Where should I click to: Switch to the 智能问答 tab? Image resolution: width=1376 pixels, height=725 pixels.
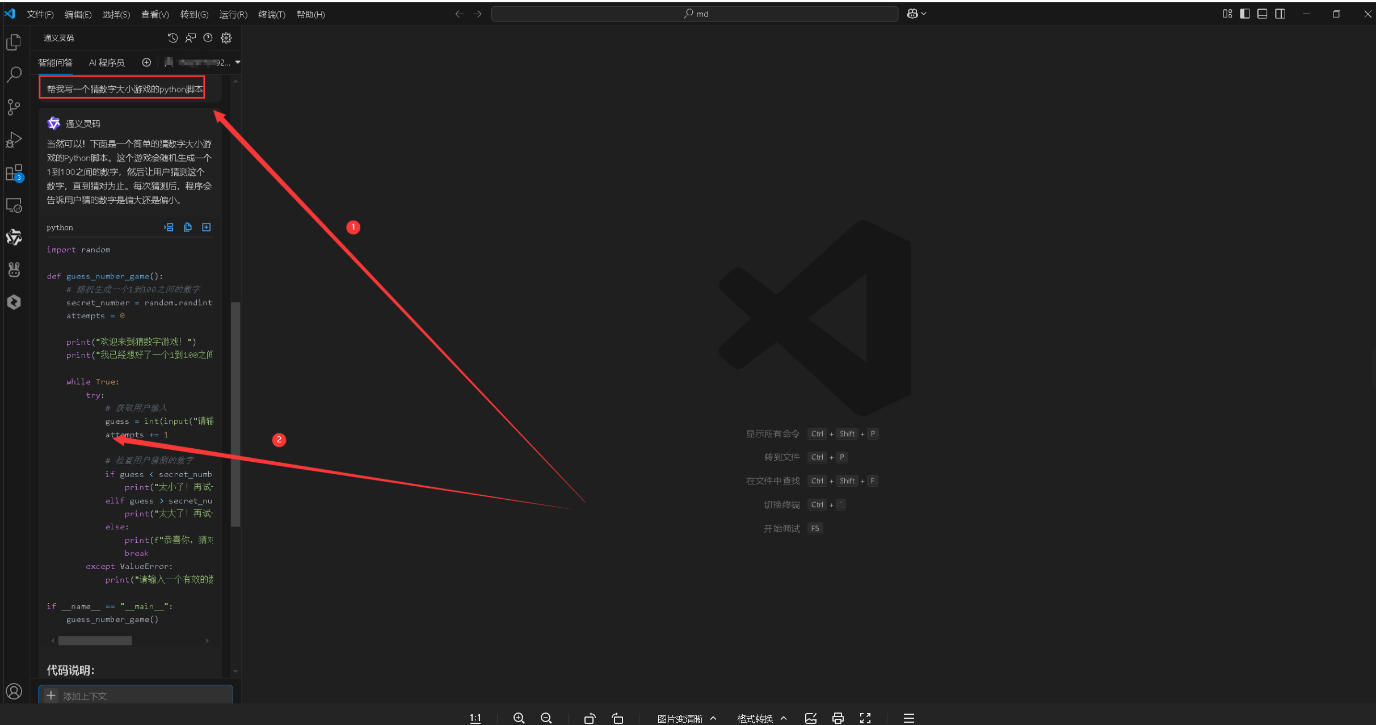click(55, 62)
